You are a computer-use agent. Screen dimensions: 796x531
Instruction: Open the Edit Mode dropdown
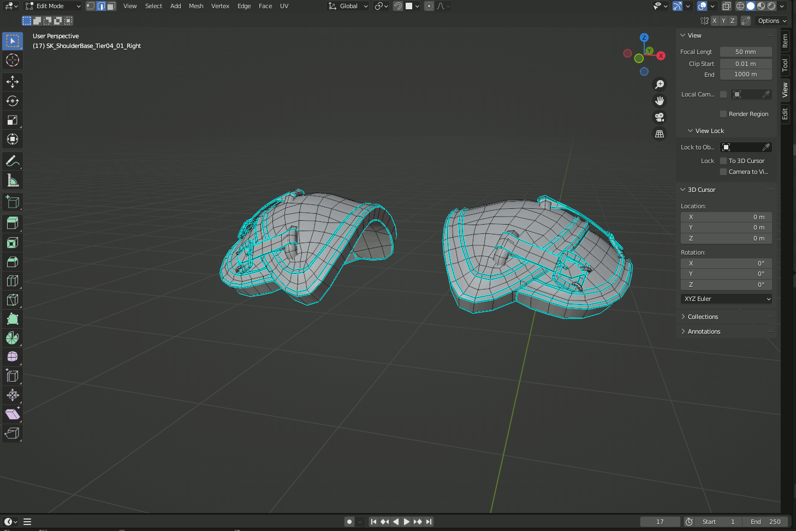coord(52,6)
